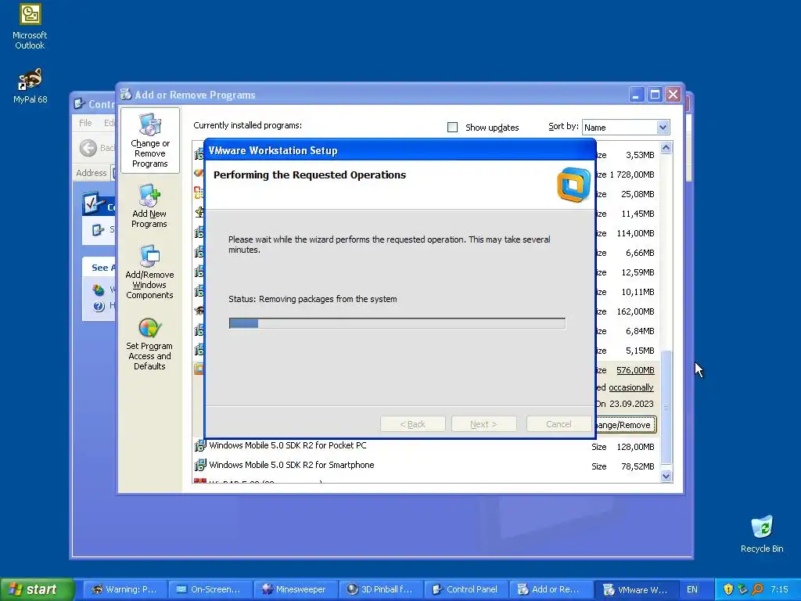Select Add/Remove Windows Components icon

[149, 272]
